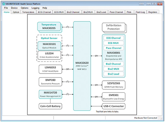Click the EM9301 Bluetooth Low Energy block
The image size is (165, 122).
coord(114,97)
